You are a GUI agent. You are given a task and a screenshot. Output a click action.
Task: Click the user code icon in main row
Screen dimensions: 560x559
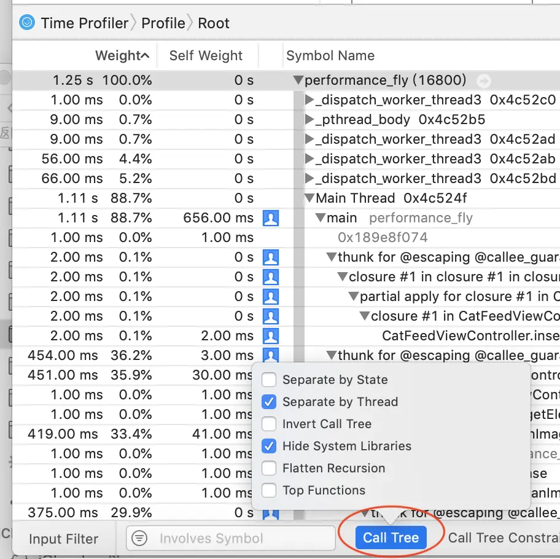[271, 218]
